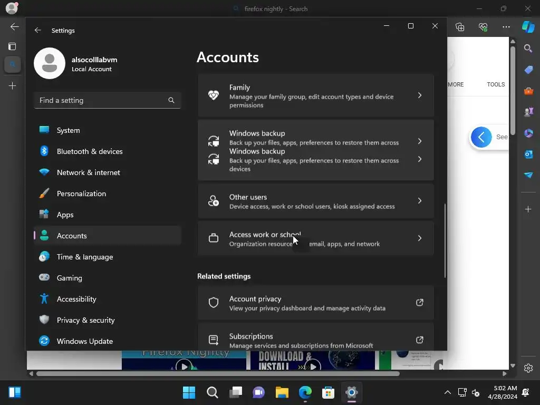This screenshot has width=540, height=405.
Task: Open Subscriptions from Microsoft link
Action: click(315, 337)
